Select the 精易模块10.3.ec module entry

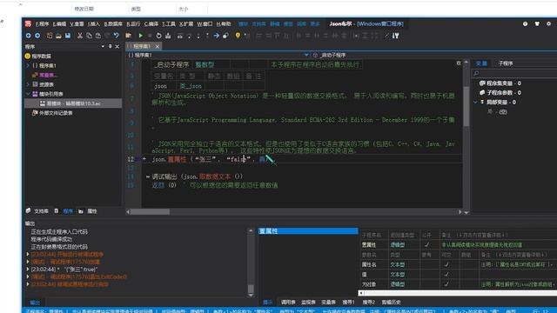(73, 103)
